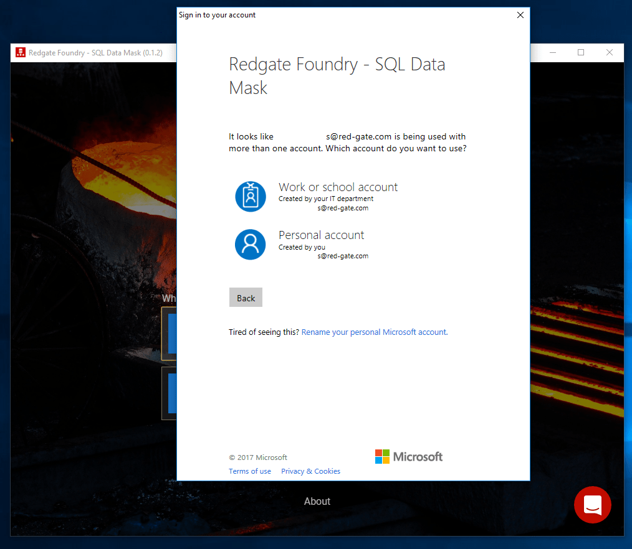
Task: Click the Redgate Foundry app icon in title bar
Action: tap(21, 52)
